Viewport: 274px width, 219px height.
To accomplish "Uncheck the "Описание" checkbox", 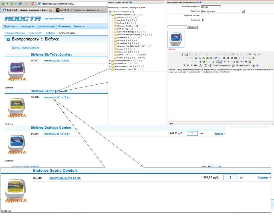I will coord(203,20).
